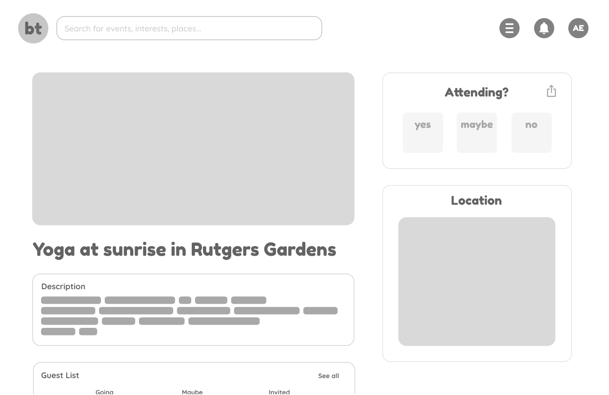Screen dimensions: 609x395
Task: Open the hamburger menu icon
Action: (x=509, y=28)
